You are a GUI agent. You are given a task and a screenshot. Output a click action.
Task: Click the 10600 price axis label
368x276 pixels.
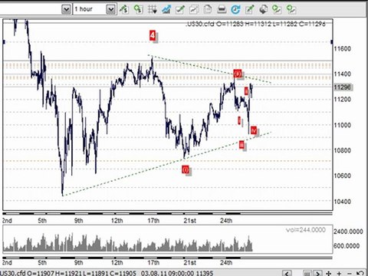(x=343, y=176)
